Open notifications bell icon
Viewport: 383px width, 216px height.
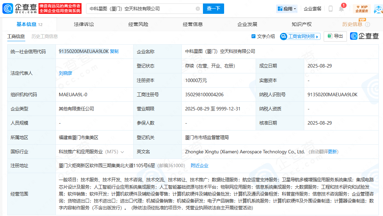pyautogui.click(x=341, y=9)
